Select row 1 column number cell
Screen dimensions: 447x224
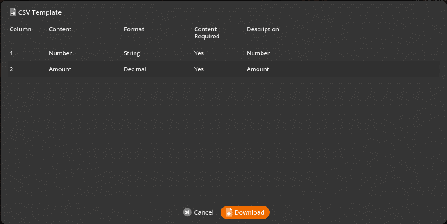[12, 53]
